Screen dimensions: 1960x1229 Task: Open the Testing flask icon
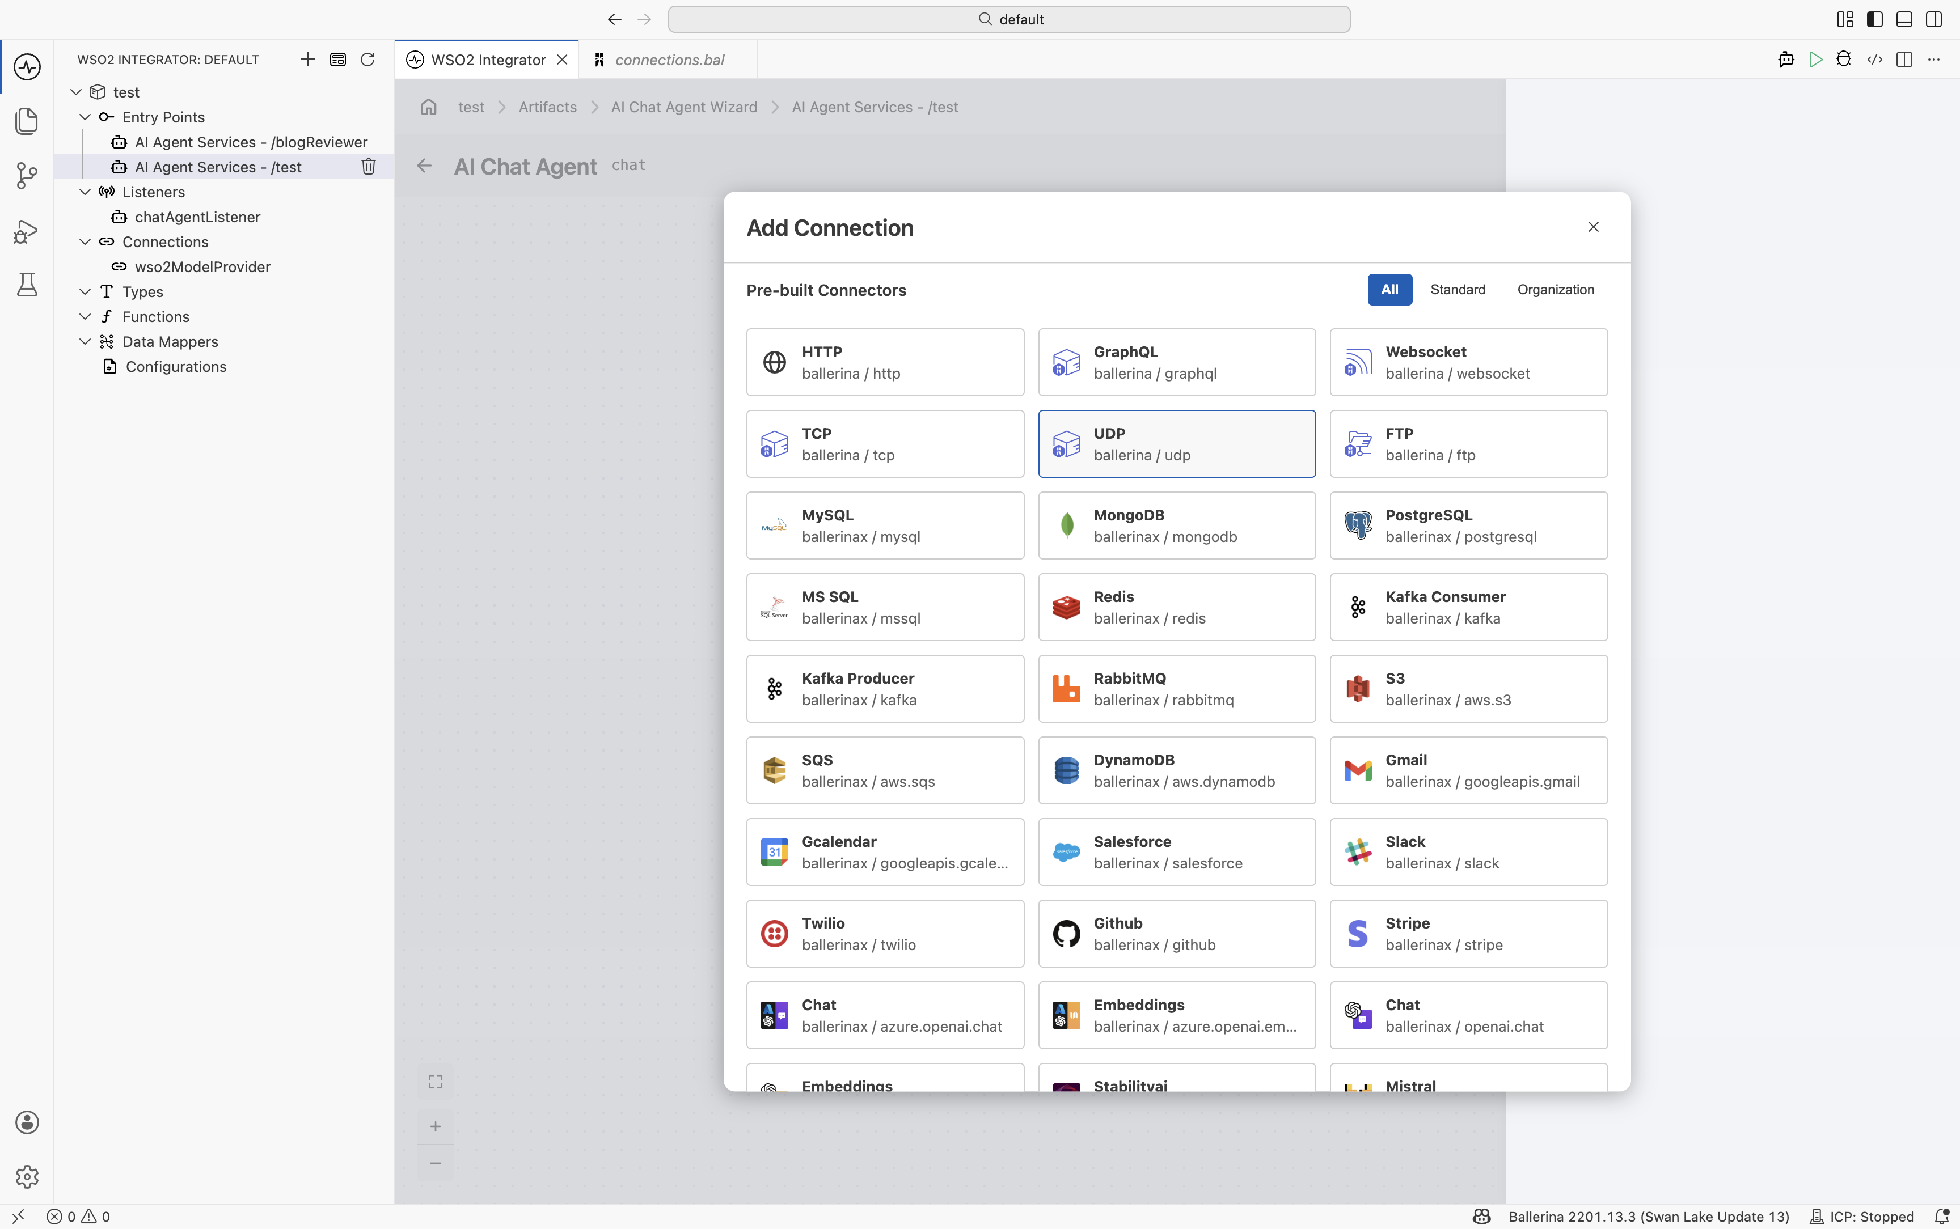tap(27, 285)
